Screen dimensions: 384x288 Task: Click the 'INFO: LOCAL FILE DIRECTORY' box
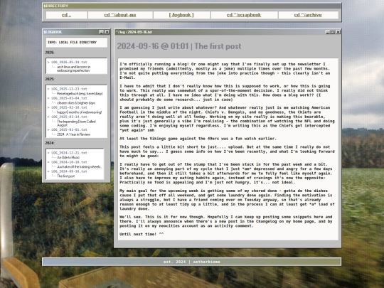coord(76,43)
